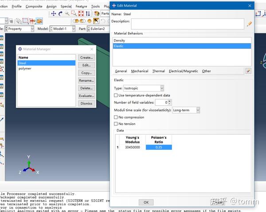
Task: Click the drag-select rectangle icon
Action: coord(25,21)
